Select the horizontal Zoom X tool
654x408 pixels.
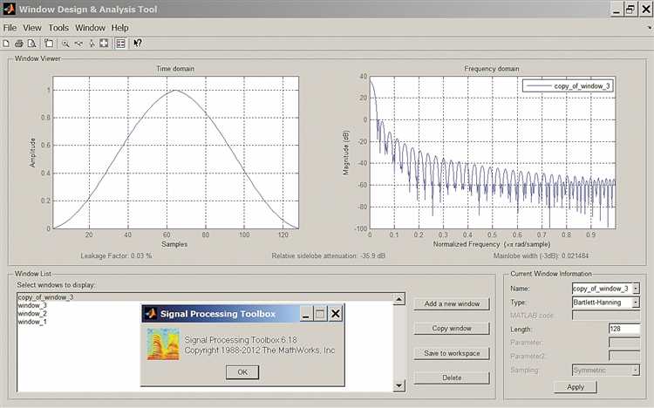78,43
